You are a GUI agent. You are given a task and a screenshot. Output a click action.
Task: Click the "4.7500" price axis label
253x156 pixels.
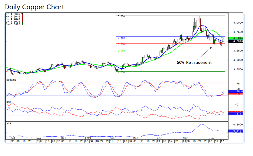pyautogui.click(x=238, y=32)
